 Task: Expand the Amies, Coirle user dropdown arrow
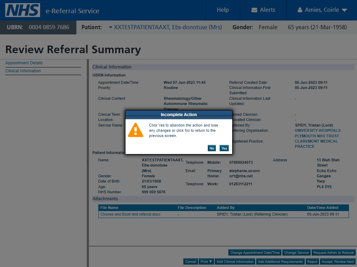coord(344,10)
